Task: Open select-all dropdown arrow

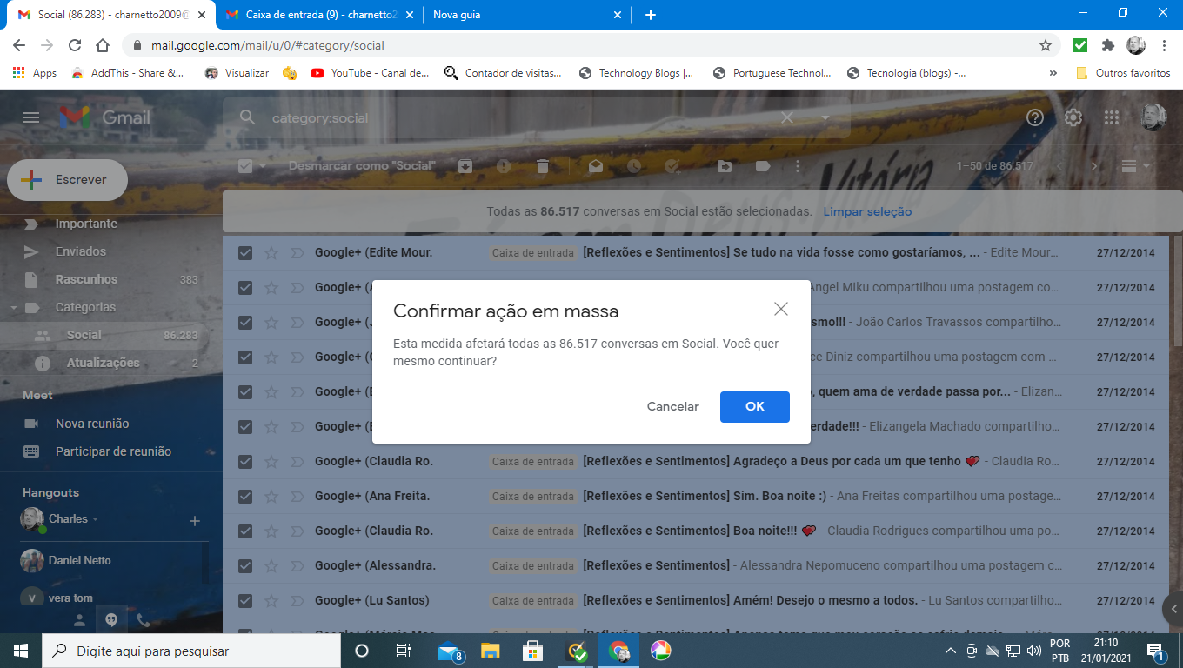Action: click(x=264, y=166)
